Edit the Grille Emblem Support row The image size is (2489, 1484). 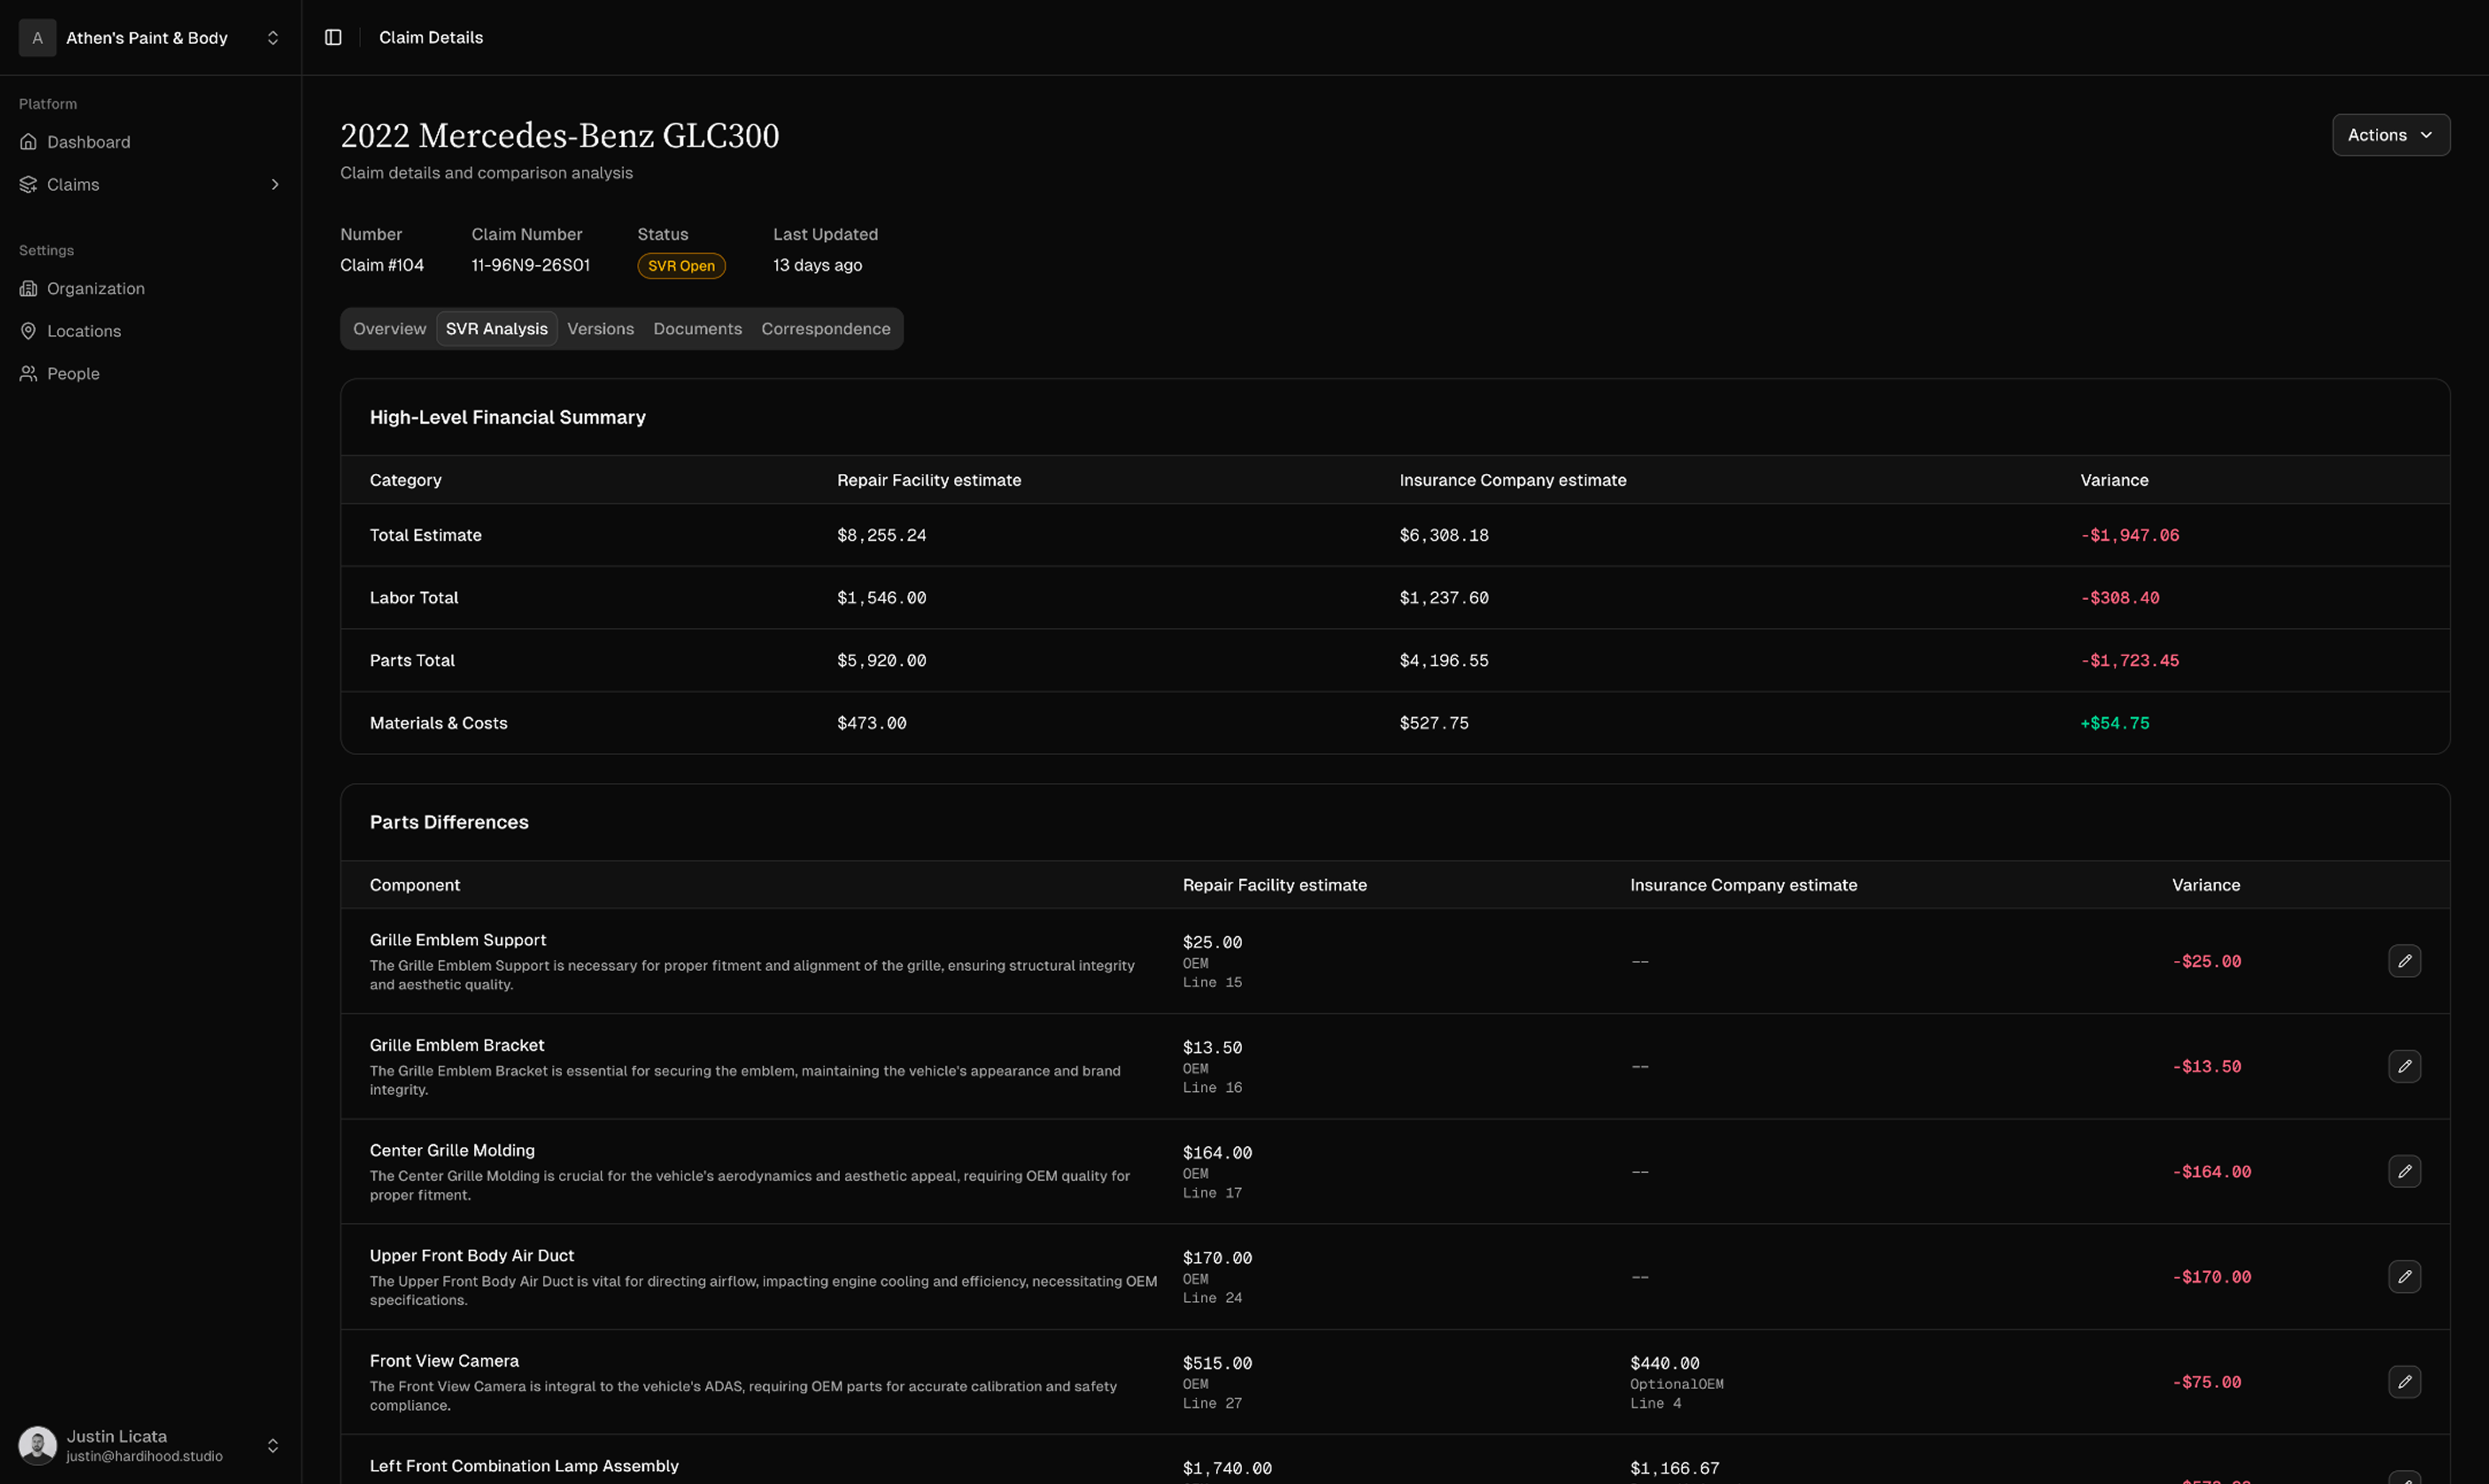pyautogui.click(x=2404, y=961)
